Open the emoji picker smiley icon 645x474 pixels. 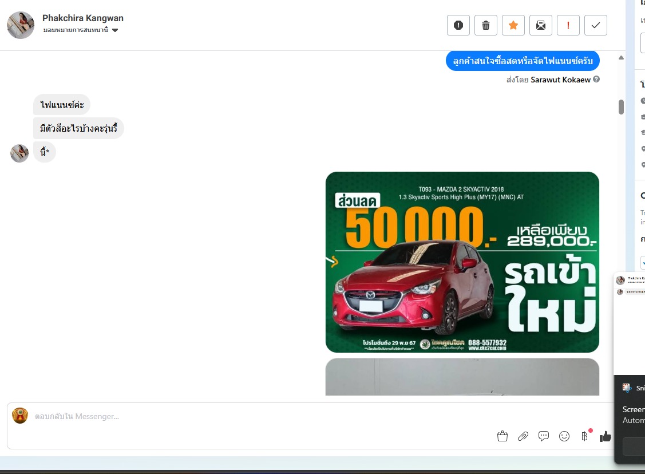pos(564,436)
